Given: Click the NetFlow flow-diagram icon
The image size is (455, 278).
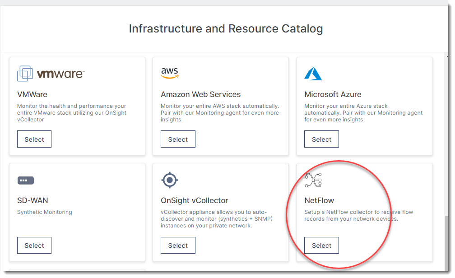Looking at the screenshot, I should point(313,180).
